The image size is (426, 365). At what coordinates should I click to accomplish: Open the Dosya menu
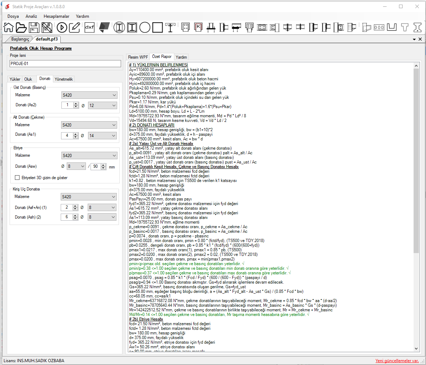[x=13, y=16]
